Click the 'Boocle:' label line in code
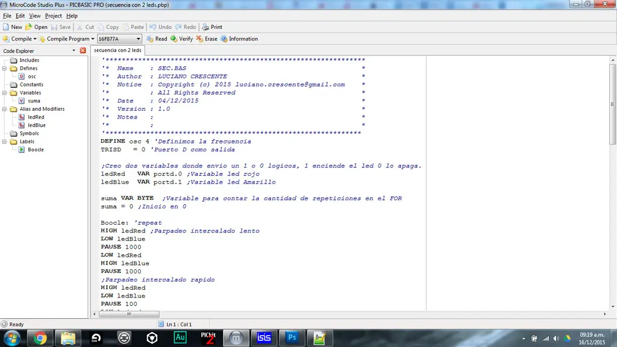The height and width of the screenshot is (347, 617). pyautogui.click(x=131, y=223)
